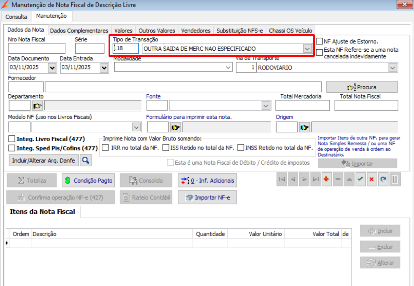Open Data Entrada date picker arrow
The width and height of the screenshot is (414, 286).
104,68
